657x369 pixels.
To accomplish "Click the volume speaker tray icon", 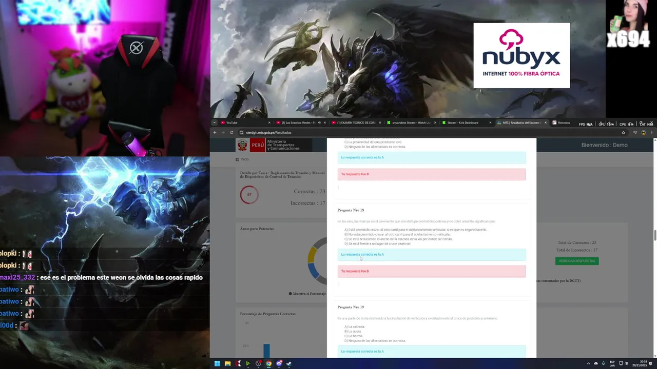I will (626, 363).
